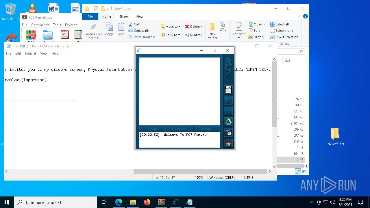Click Select all in ribbon
Image resolution: width=370 pixels, height=208 pixels.
point(280,24)
